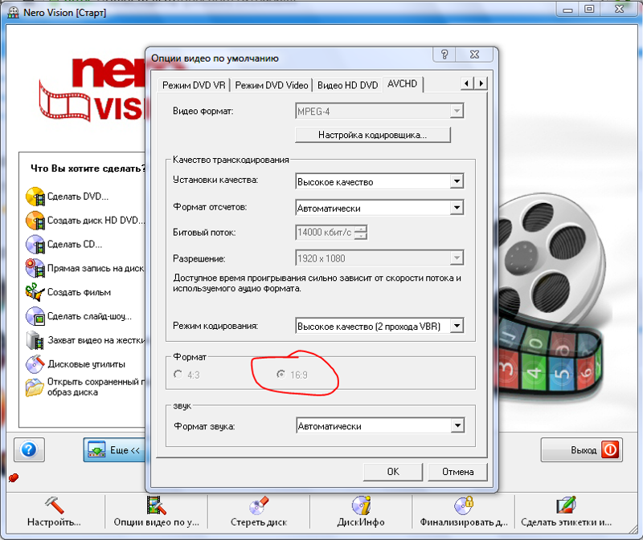Viewport: 643px width, 540px height.
Task: Click the Выход exit button
Action: click(x=581, y=450)
